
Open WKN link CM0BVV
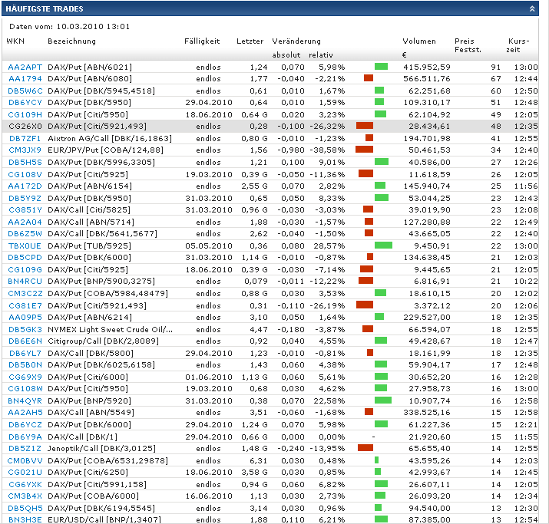coord(25,460)
